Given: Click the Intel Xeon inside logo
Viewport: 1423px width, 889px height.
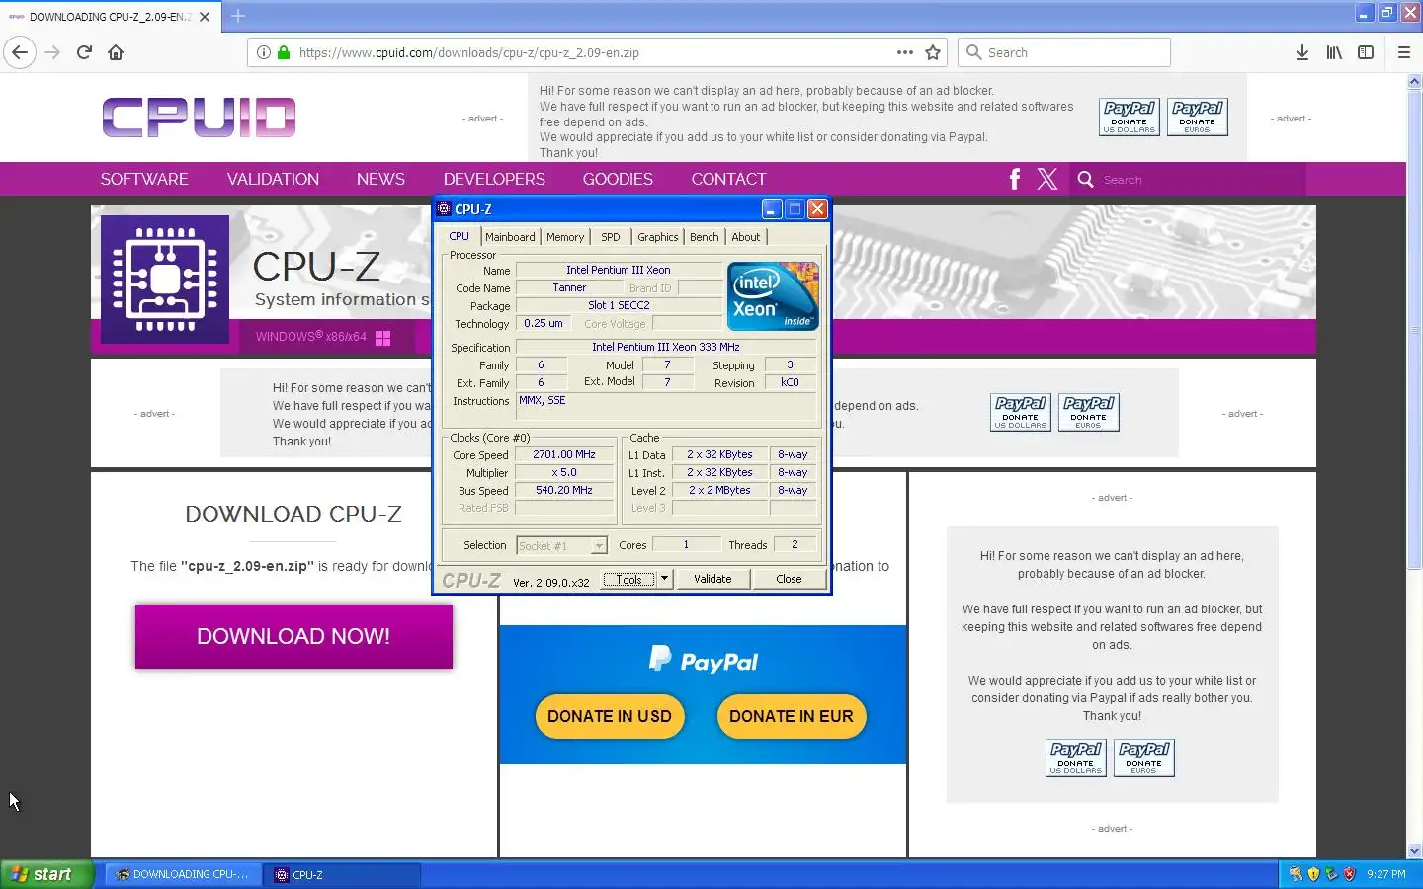Looking at the screenshot, I should 773,296.
